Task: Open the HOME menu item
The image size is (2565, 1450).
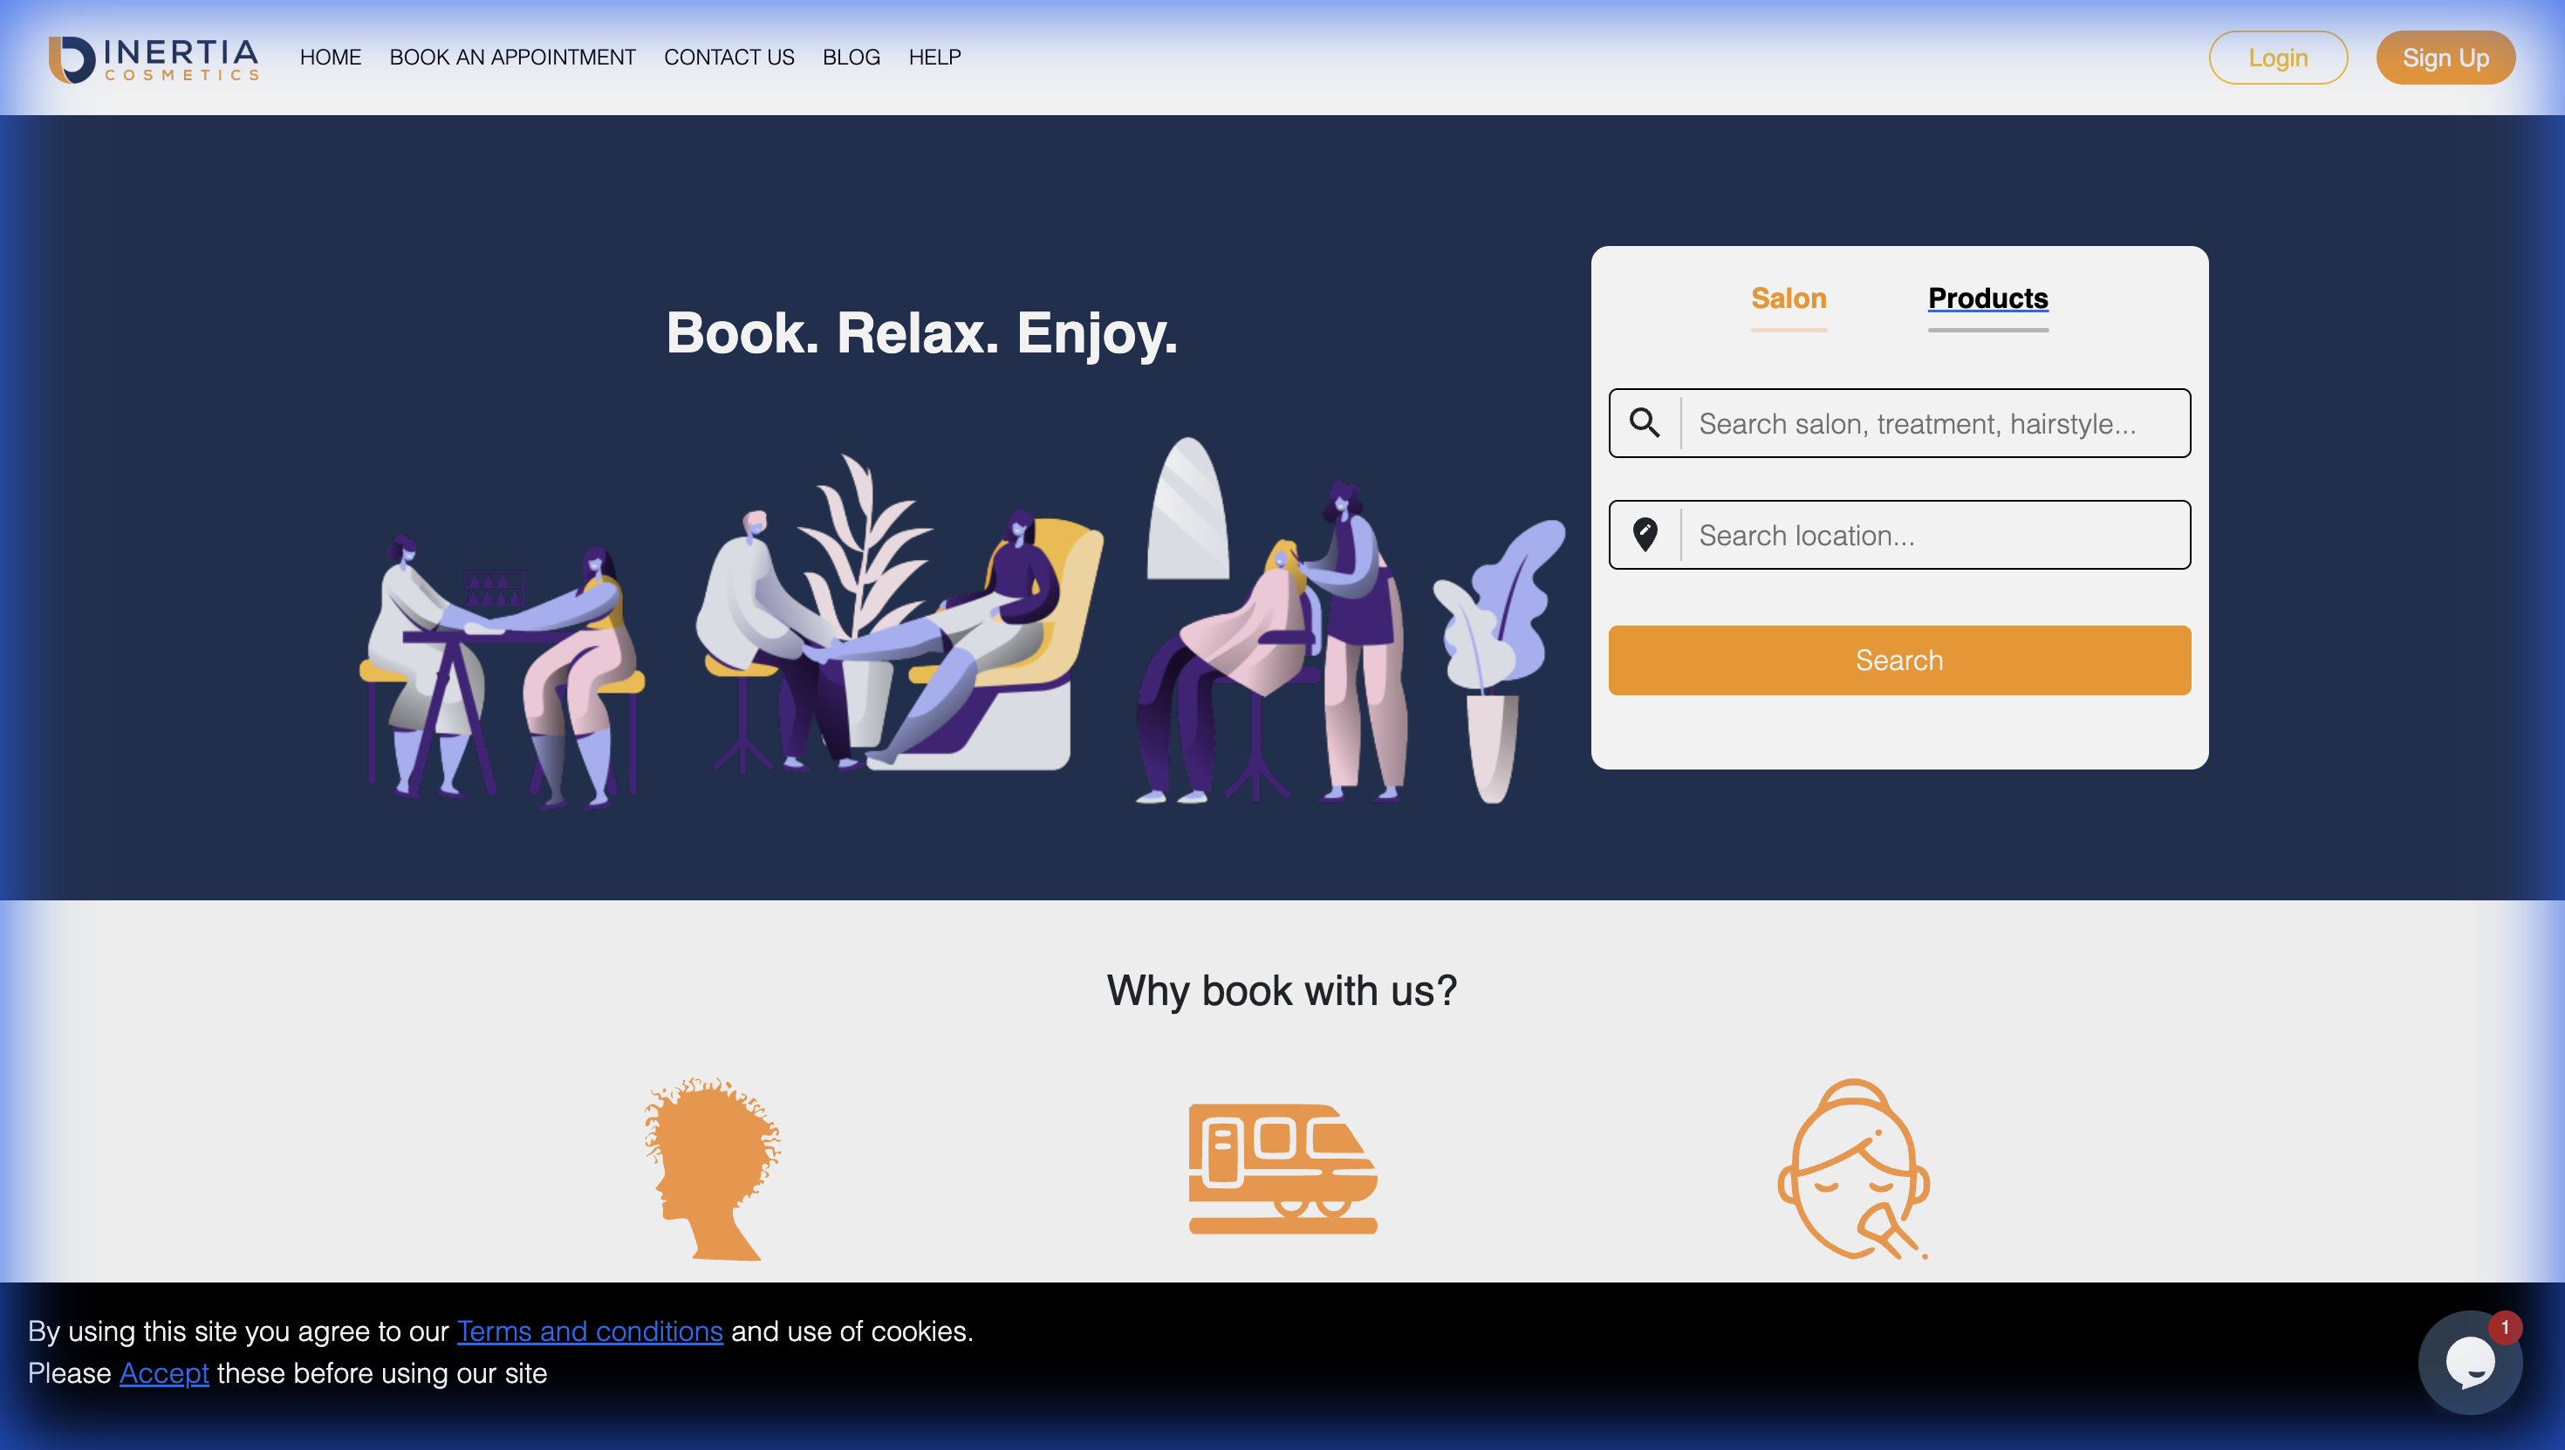Action: pos(331,58)
